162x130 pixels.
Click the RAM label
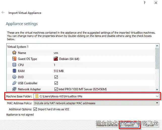21,71
